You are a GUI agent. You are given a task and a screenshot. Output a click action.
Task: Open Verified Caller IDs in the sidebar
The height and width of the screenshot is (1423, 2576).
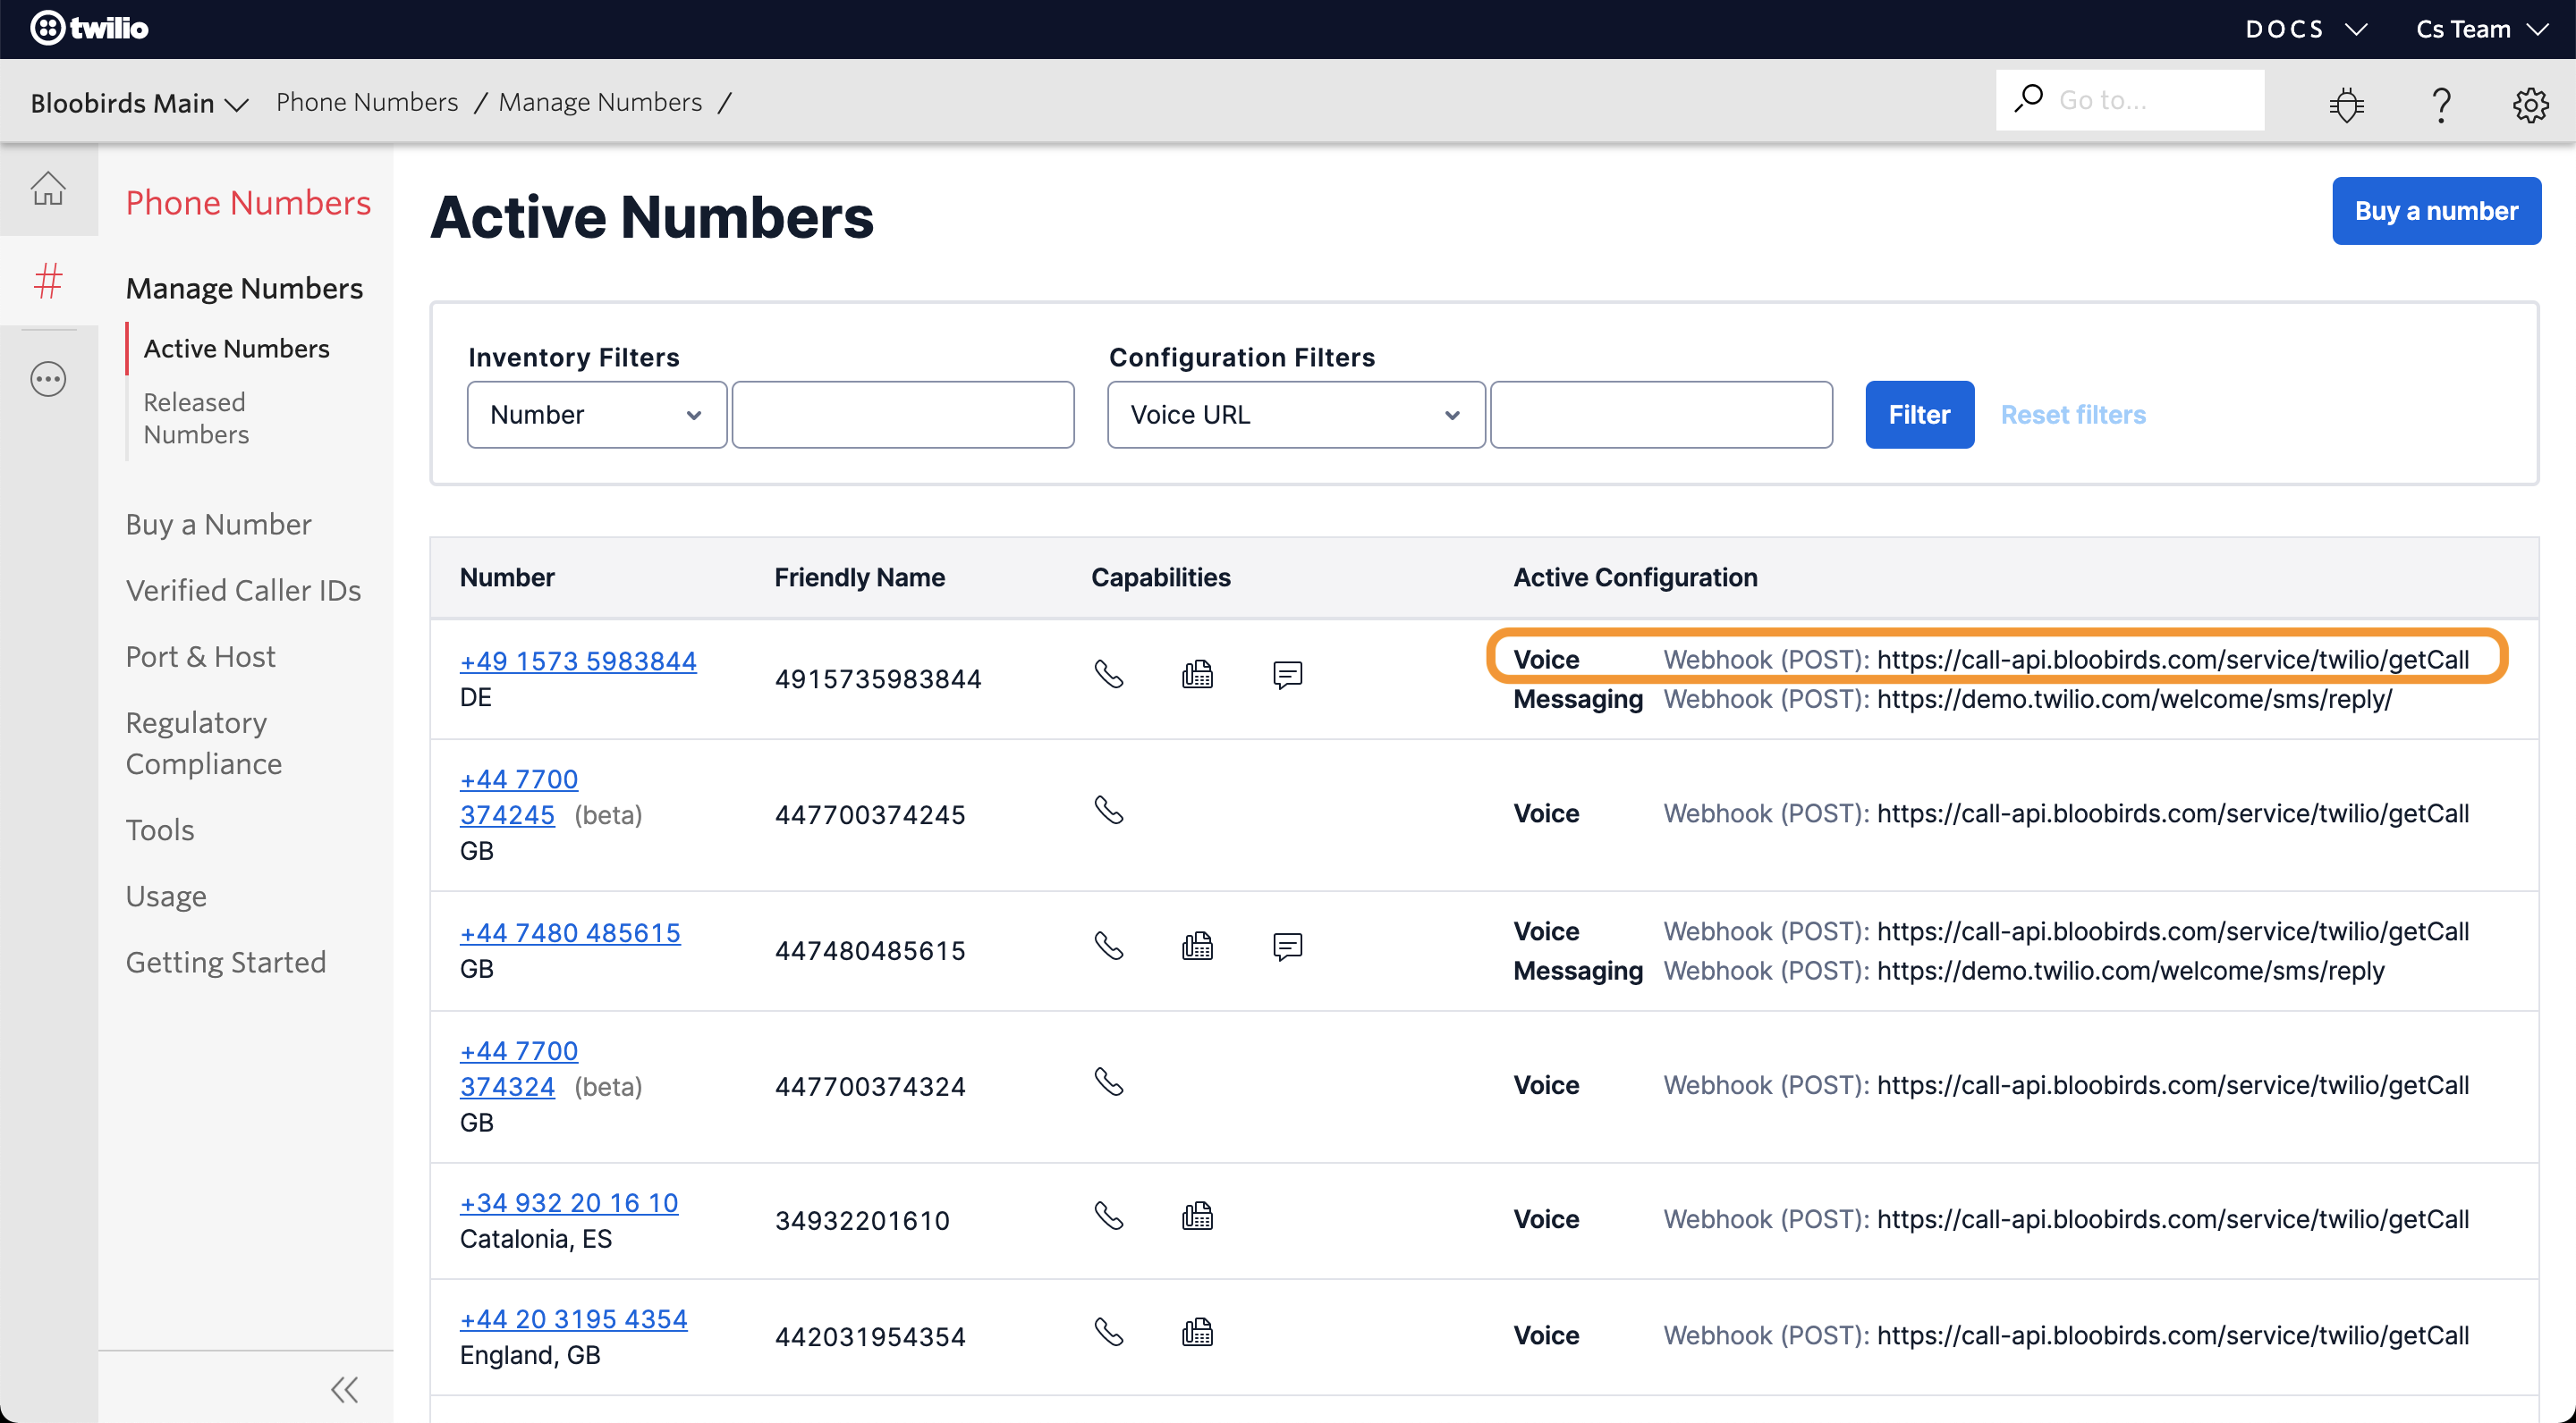tap(243, 591)
